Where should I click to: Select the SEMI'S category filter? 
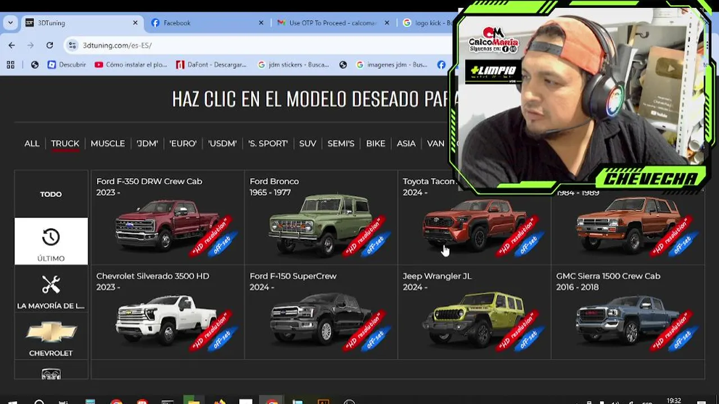click(x=341, y=144)
